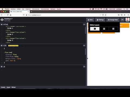Open page actions ellipsis in URL bar
Image resolution: width=130 pixels, height=97 pixels.
(100, 15)
